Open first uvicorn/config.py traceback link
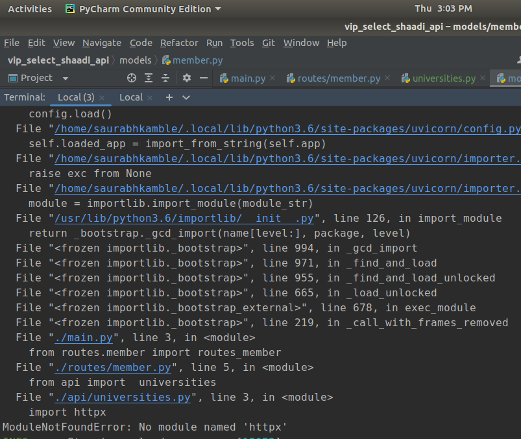The width and height of the screenshot is (521, 439). 287,129
